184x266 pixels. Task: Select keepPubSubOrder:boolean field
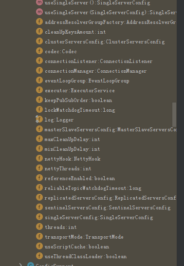click(x=78, y=100)
